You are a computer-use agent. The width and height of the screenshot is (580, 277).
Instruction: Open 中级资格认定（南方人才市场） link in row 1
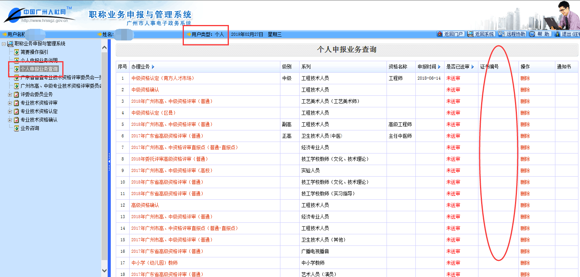click(163, 78)
